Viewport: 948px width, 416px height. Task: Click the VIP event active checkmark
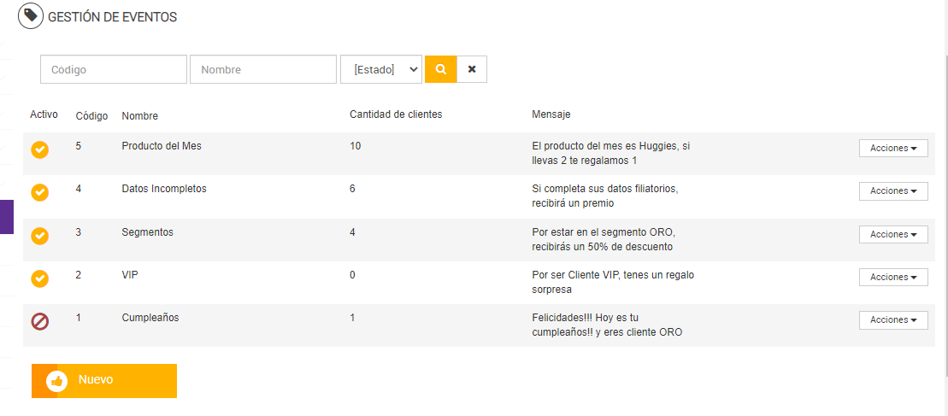40,278
